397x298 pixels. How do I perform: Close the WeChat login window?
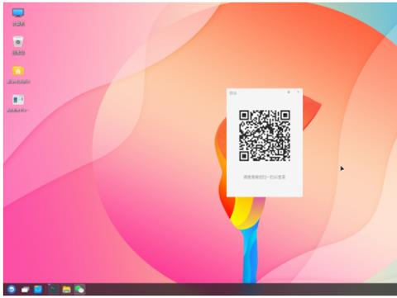point(298,92)
